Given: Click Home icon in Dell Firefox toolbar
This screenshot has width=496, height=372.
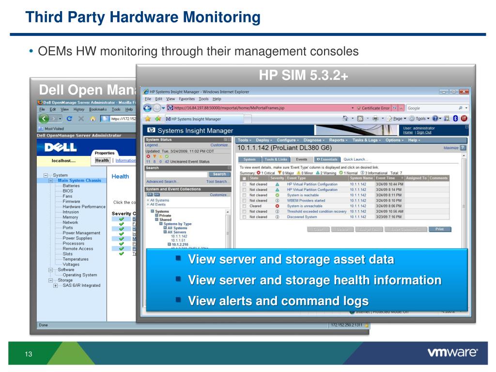Looking at the screenshot, I should point(93,119).
